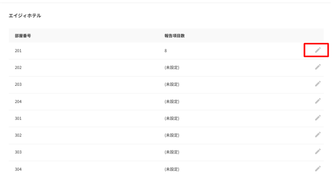Open the editor for room 202
The width and height of the screenshot is (336, 174).
pyautogui.click(x=318, y=67)
